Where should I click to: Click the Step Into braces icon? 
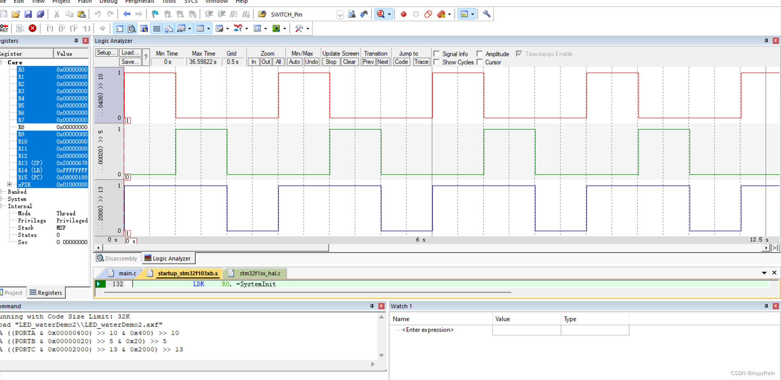(50, 28)
